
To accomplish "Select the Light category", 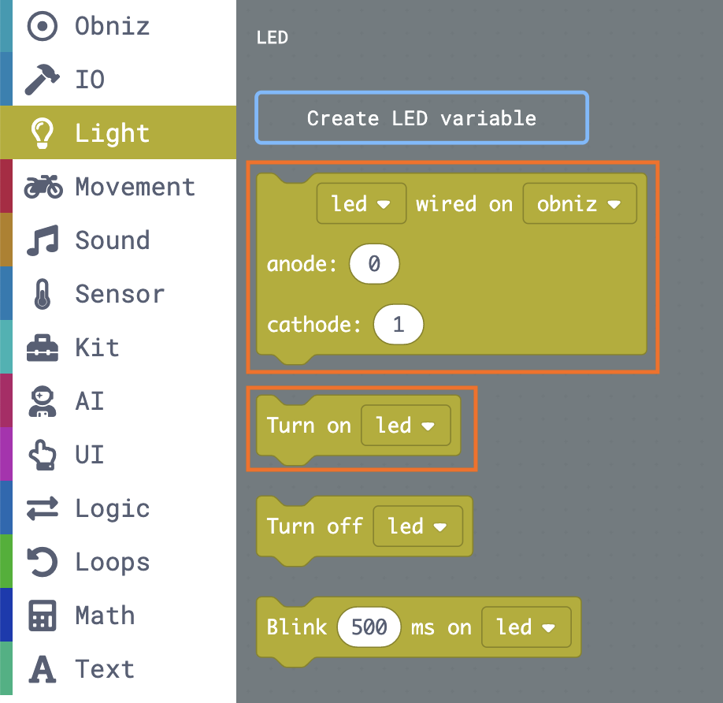I will tap(118, 133).
